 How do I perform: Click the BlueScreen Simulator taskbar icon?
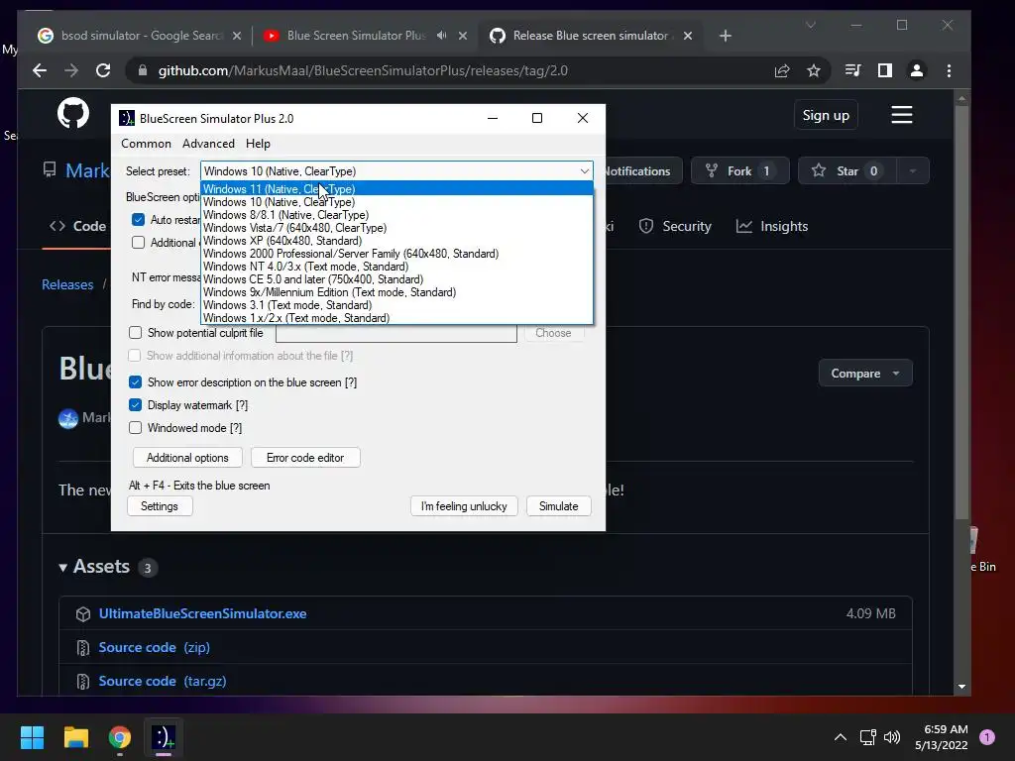click(x=164, y=737)
